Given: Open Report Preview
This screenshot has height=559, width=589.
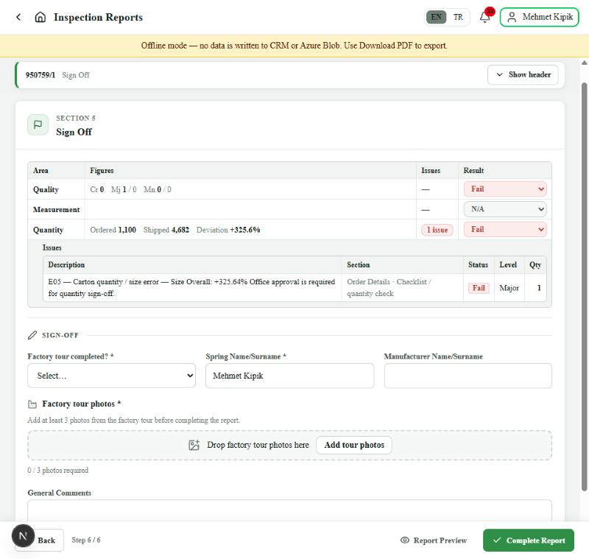Looking at the screenshot, I should 434,540.
